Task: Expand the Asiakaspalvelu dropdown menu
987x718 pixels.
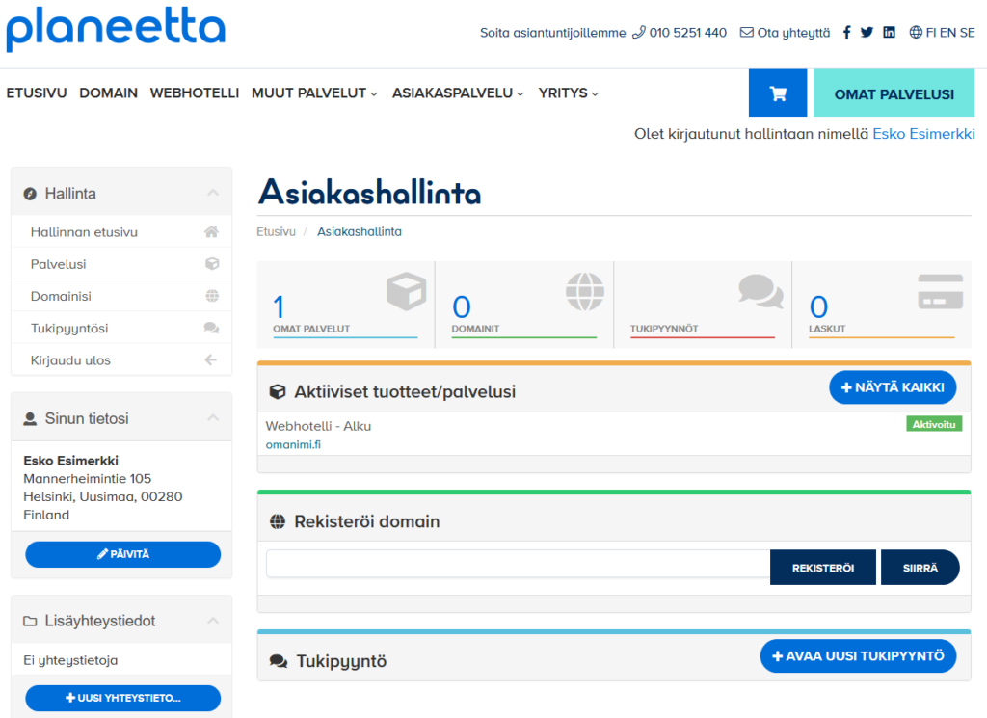Action: (458, 93)
